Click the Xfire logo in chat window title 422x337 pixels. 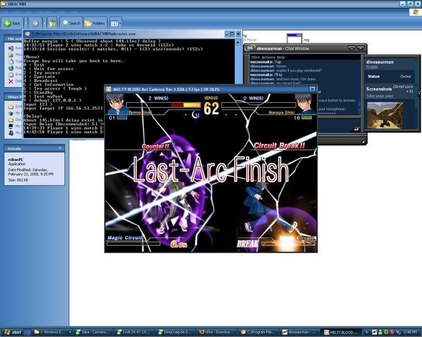pyautogui.click(x=250, y=48)
